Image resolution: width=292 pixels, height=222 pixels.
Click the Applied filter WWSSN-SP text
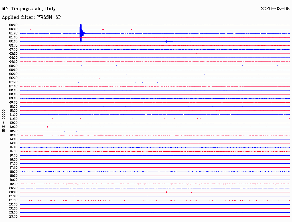(31, 17)
